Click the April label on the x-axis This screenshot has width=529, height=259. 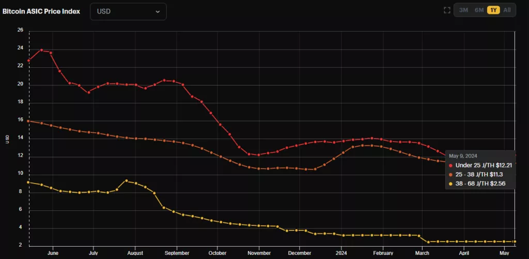(x=464, y=253)
